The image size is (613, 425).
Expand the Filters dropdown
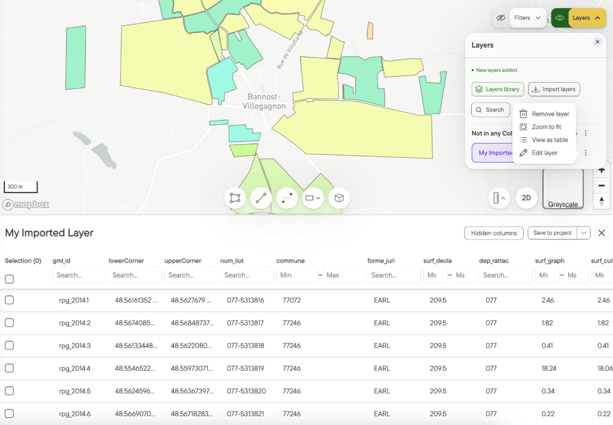pos(528,18)
